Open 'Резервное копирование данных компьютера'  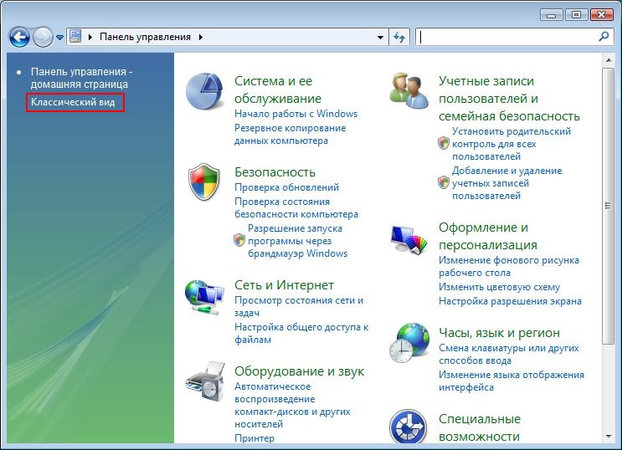[x=290, y=135]
